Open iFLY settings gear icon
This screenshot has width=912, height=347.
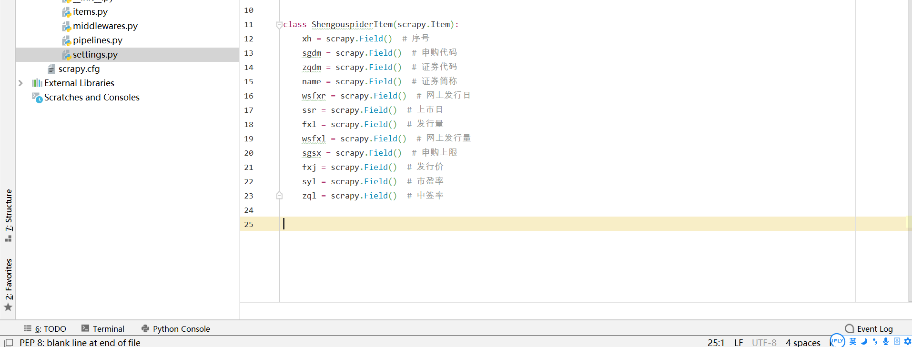(x=907, y=341)
